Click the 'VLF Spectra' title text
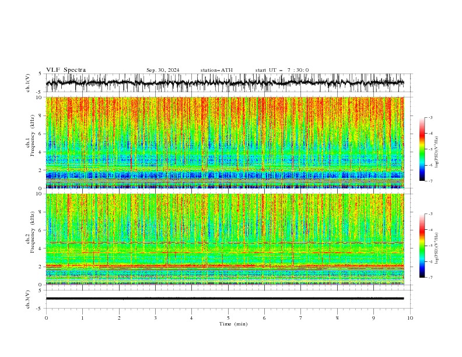The image size is (462, 357). [x=66, y=70]
